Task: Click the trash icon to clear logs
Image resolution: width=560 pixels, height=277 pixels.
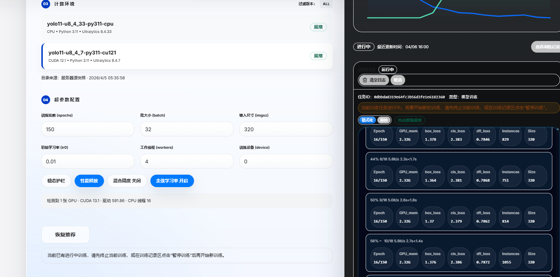Action: coord(365,80)
